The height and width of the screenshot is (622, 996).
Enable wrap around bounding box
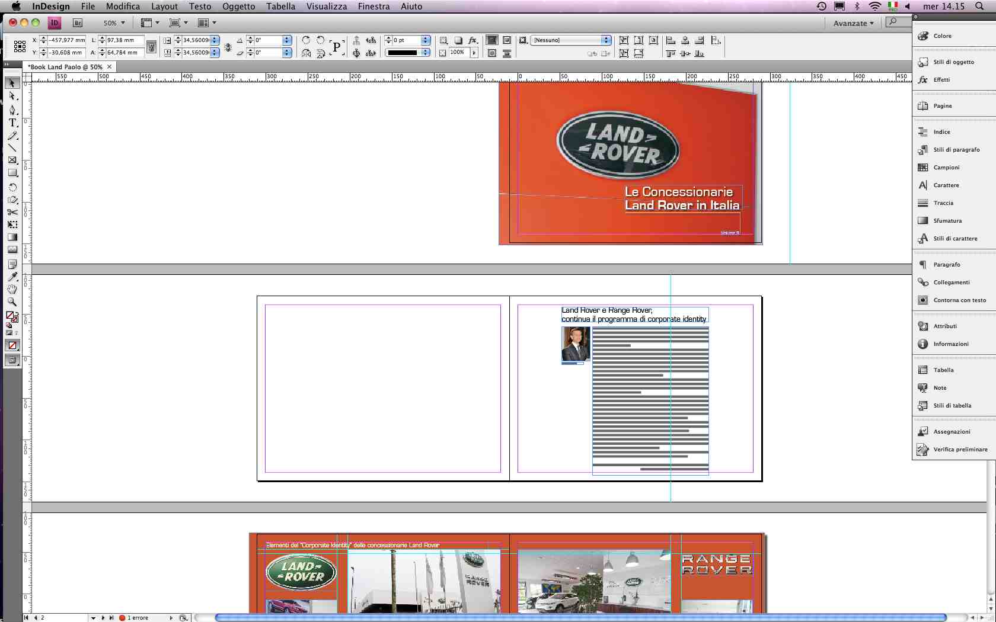point(506,40)
